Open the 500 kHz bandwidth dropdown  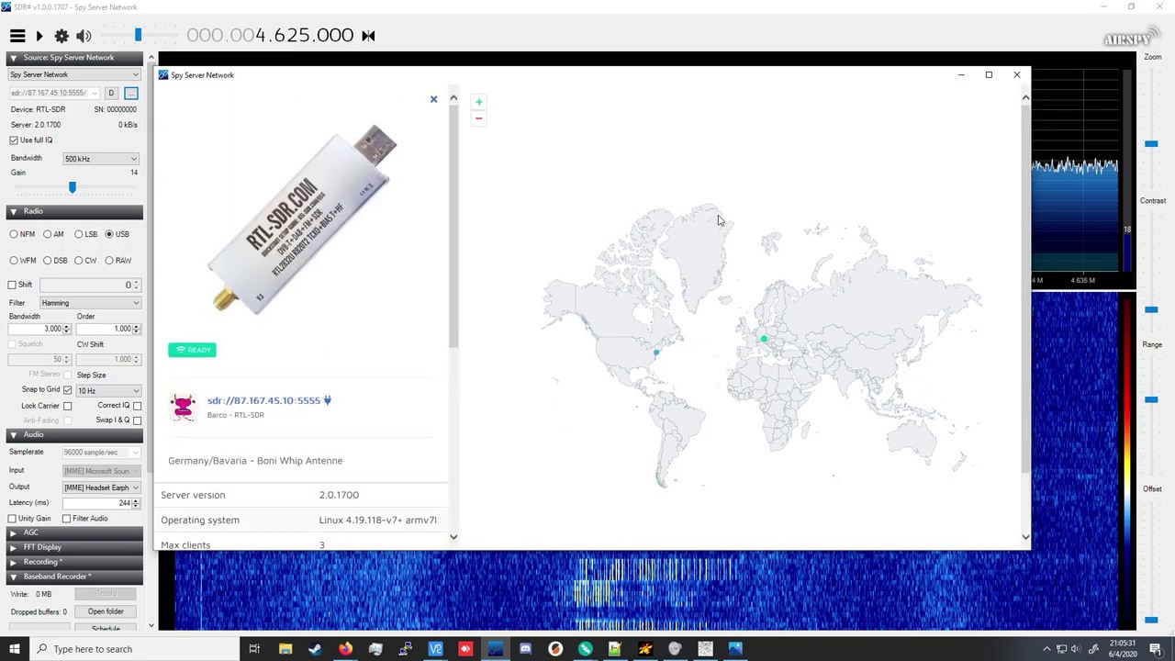click(101, 159)
